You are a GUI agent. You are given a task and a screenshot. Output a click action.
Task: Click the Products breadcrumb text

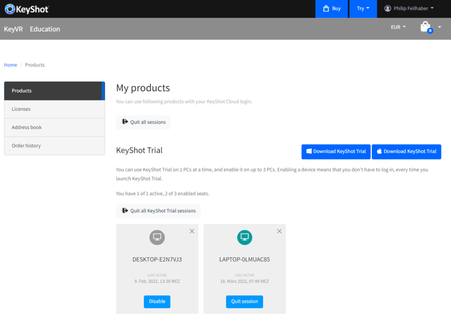pyautogui.click(x=35, y=65)
